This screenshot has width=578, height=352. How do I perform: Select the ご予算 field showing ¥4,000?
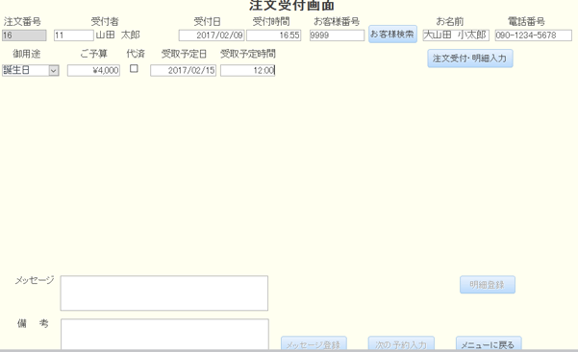93,70
